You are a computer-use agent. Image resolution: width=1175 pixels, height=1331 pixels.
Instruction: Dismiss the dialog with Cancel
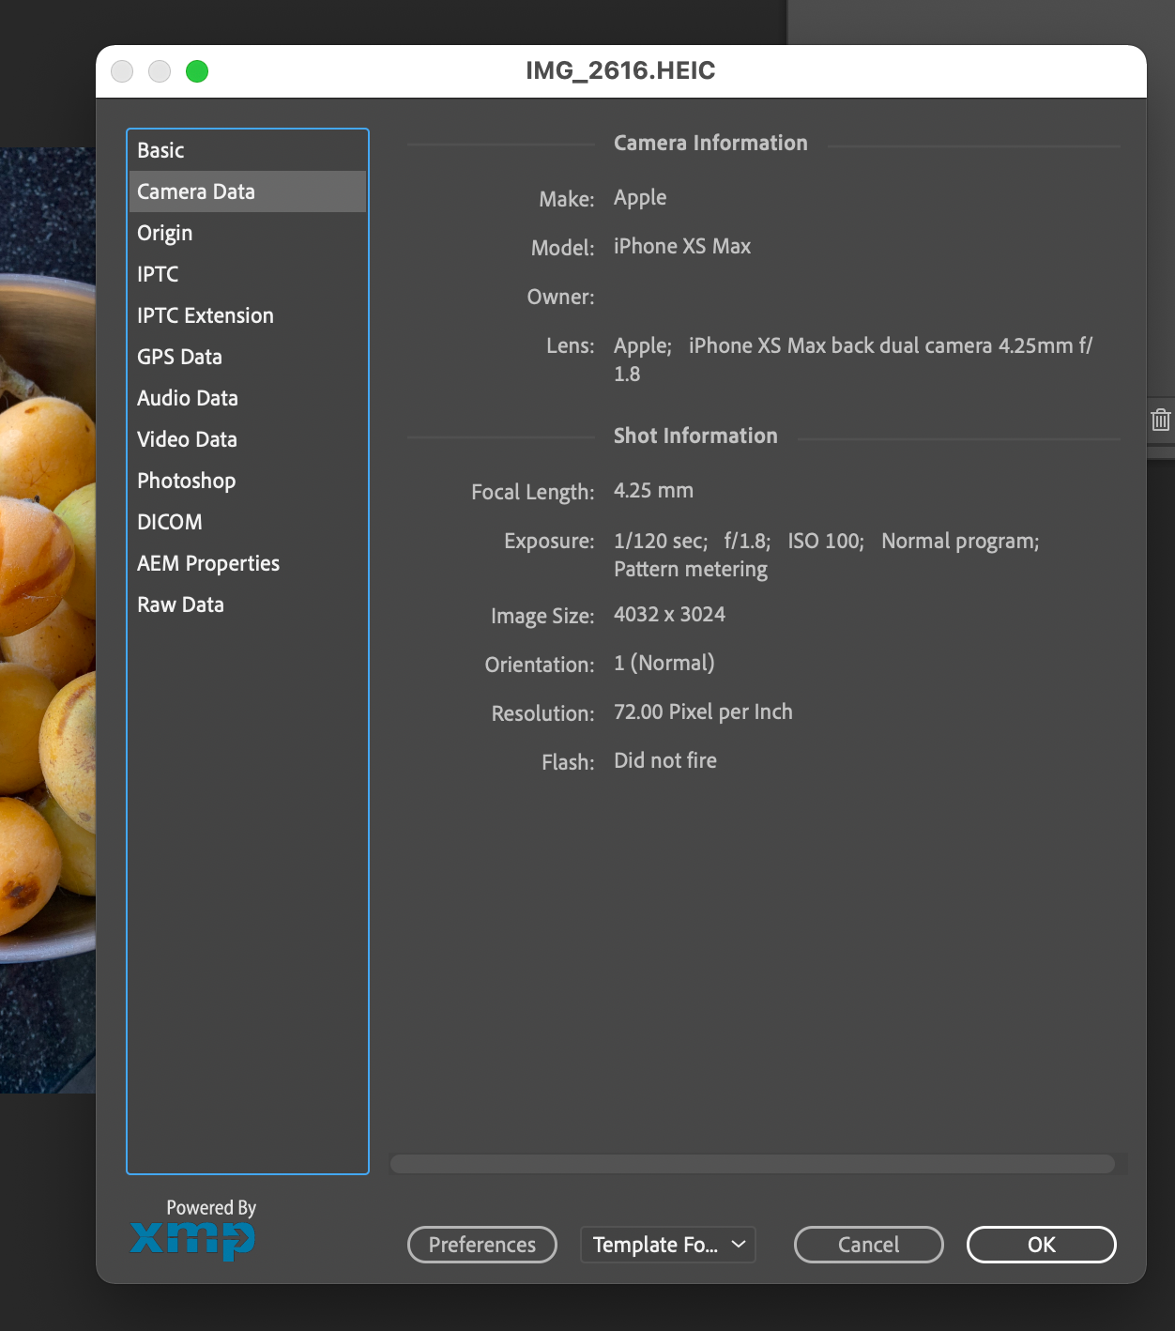point(867,1245)
